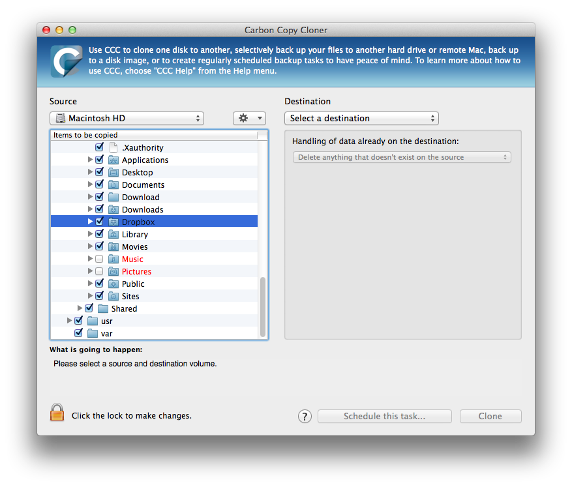Open the destination data handling dropdown

(402, 157)
